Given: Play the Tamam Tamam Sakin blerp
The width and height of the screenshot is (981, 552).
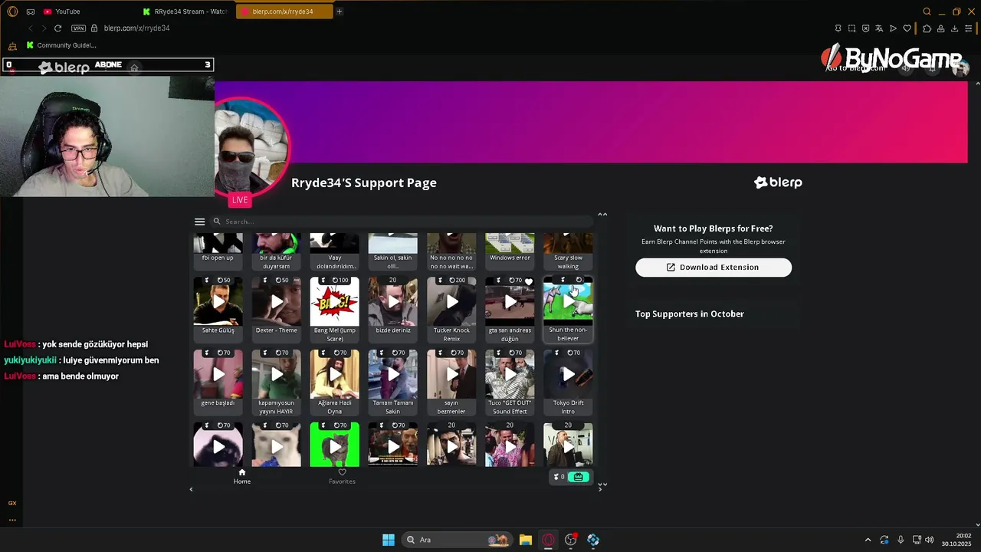Looking at the screenshot, I should click(x=393, y=374).
